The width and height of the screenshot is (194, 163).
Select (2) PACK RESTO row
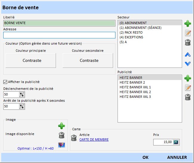[150, 32]
